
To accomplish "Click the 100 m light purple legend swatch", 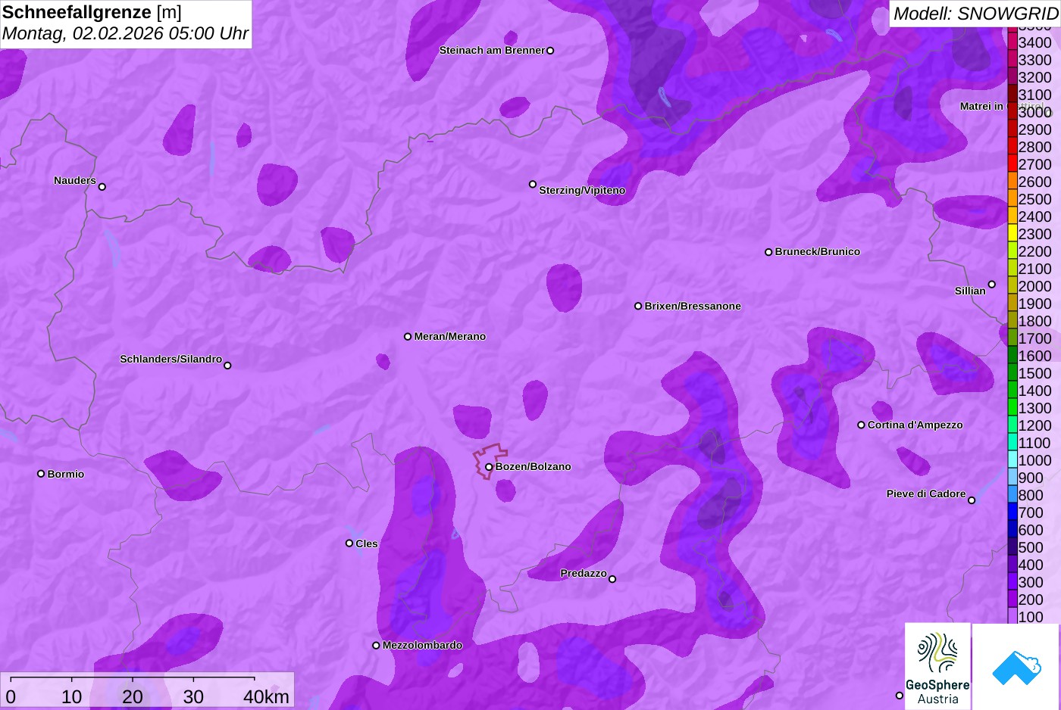I will click(x=1012, y=616).
